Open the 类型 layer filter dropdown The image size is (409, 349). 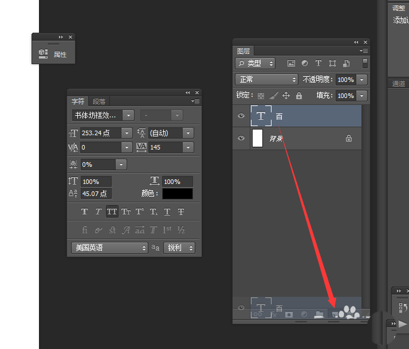coord(255,63)
